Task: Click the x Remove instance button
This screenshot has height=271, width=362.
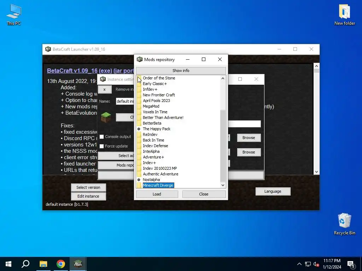Action: click(105, 89)
